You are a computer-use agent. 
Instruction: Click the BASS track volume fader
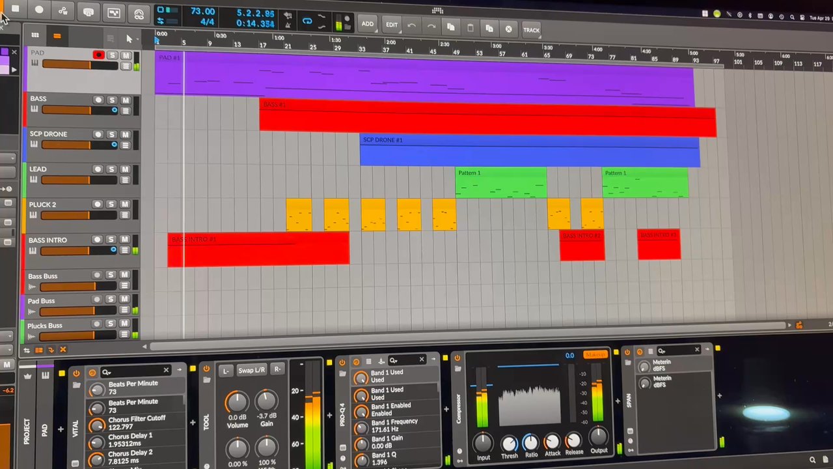[79, 110]
